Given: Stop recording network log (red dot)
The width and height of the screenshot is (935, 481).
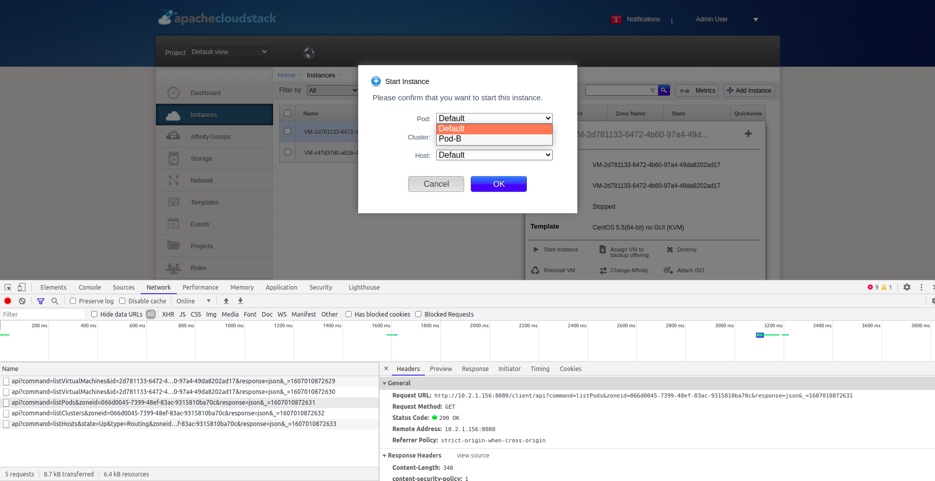Looking at the screenshot, I should (8, 301).
